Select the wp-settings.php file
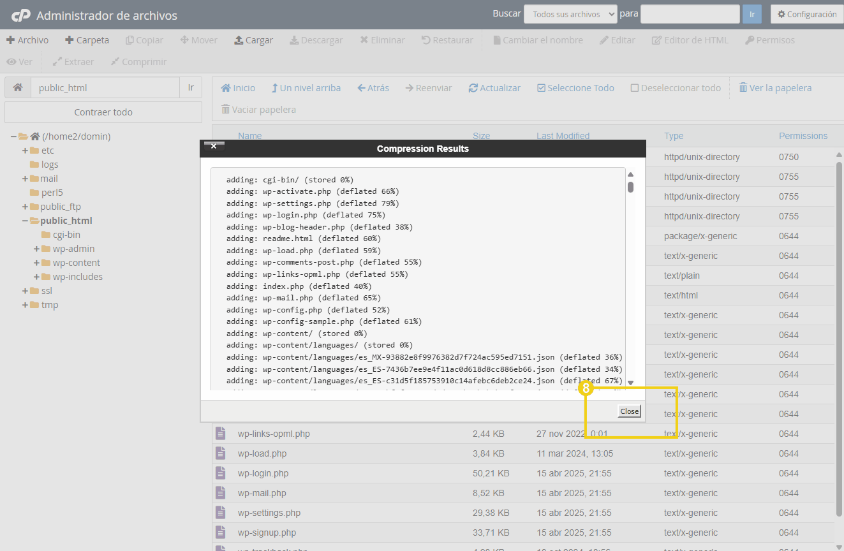The height and width of the screenshot is (551, 844). [x=269, y=513]
